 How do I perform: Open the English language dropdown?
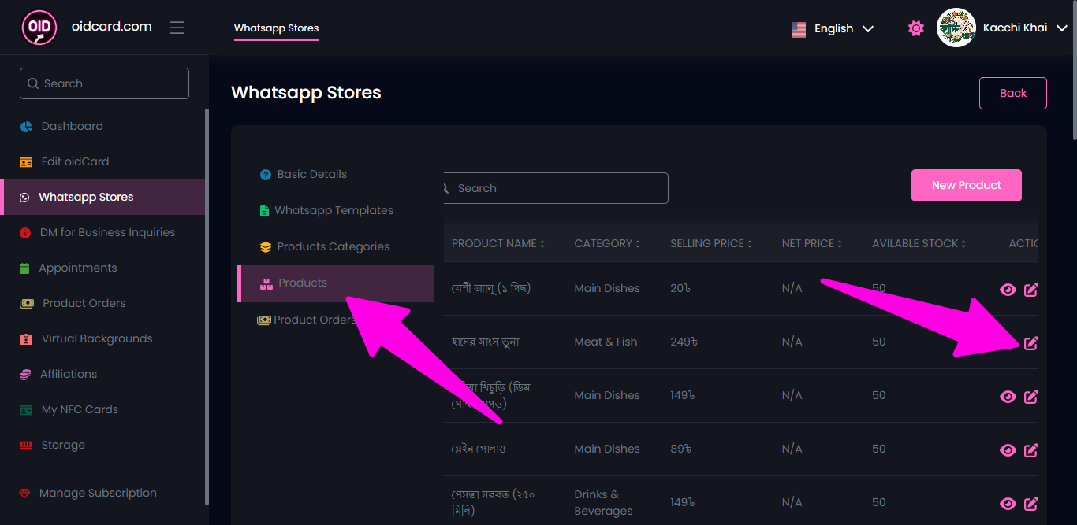tap(833, 28)
